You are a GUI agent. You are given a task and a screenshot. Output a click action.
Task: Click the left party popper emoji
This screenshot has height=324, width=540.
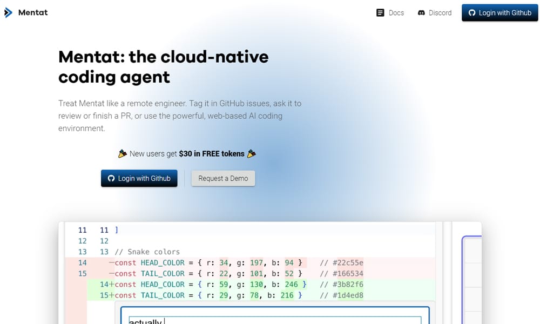click(x=123, y=154)
